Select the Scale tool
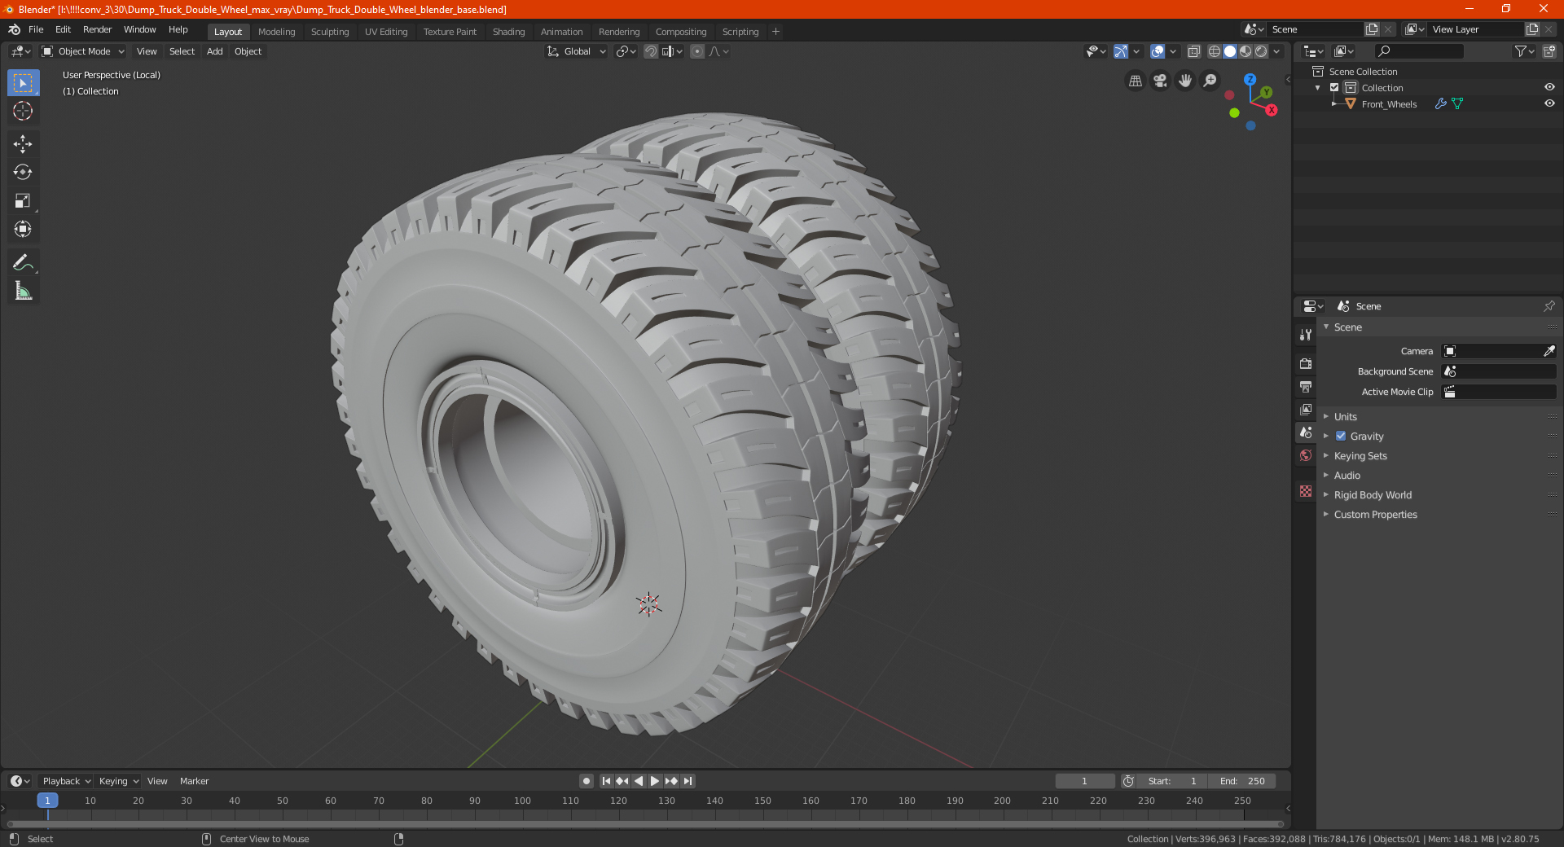The image size is (1564, 847). (23, 201)
